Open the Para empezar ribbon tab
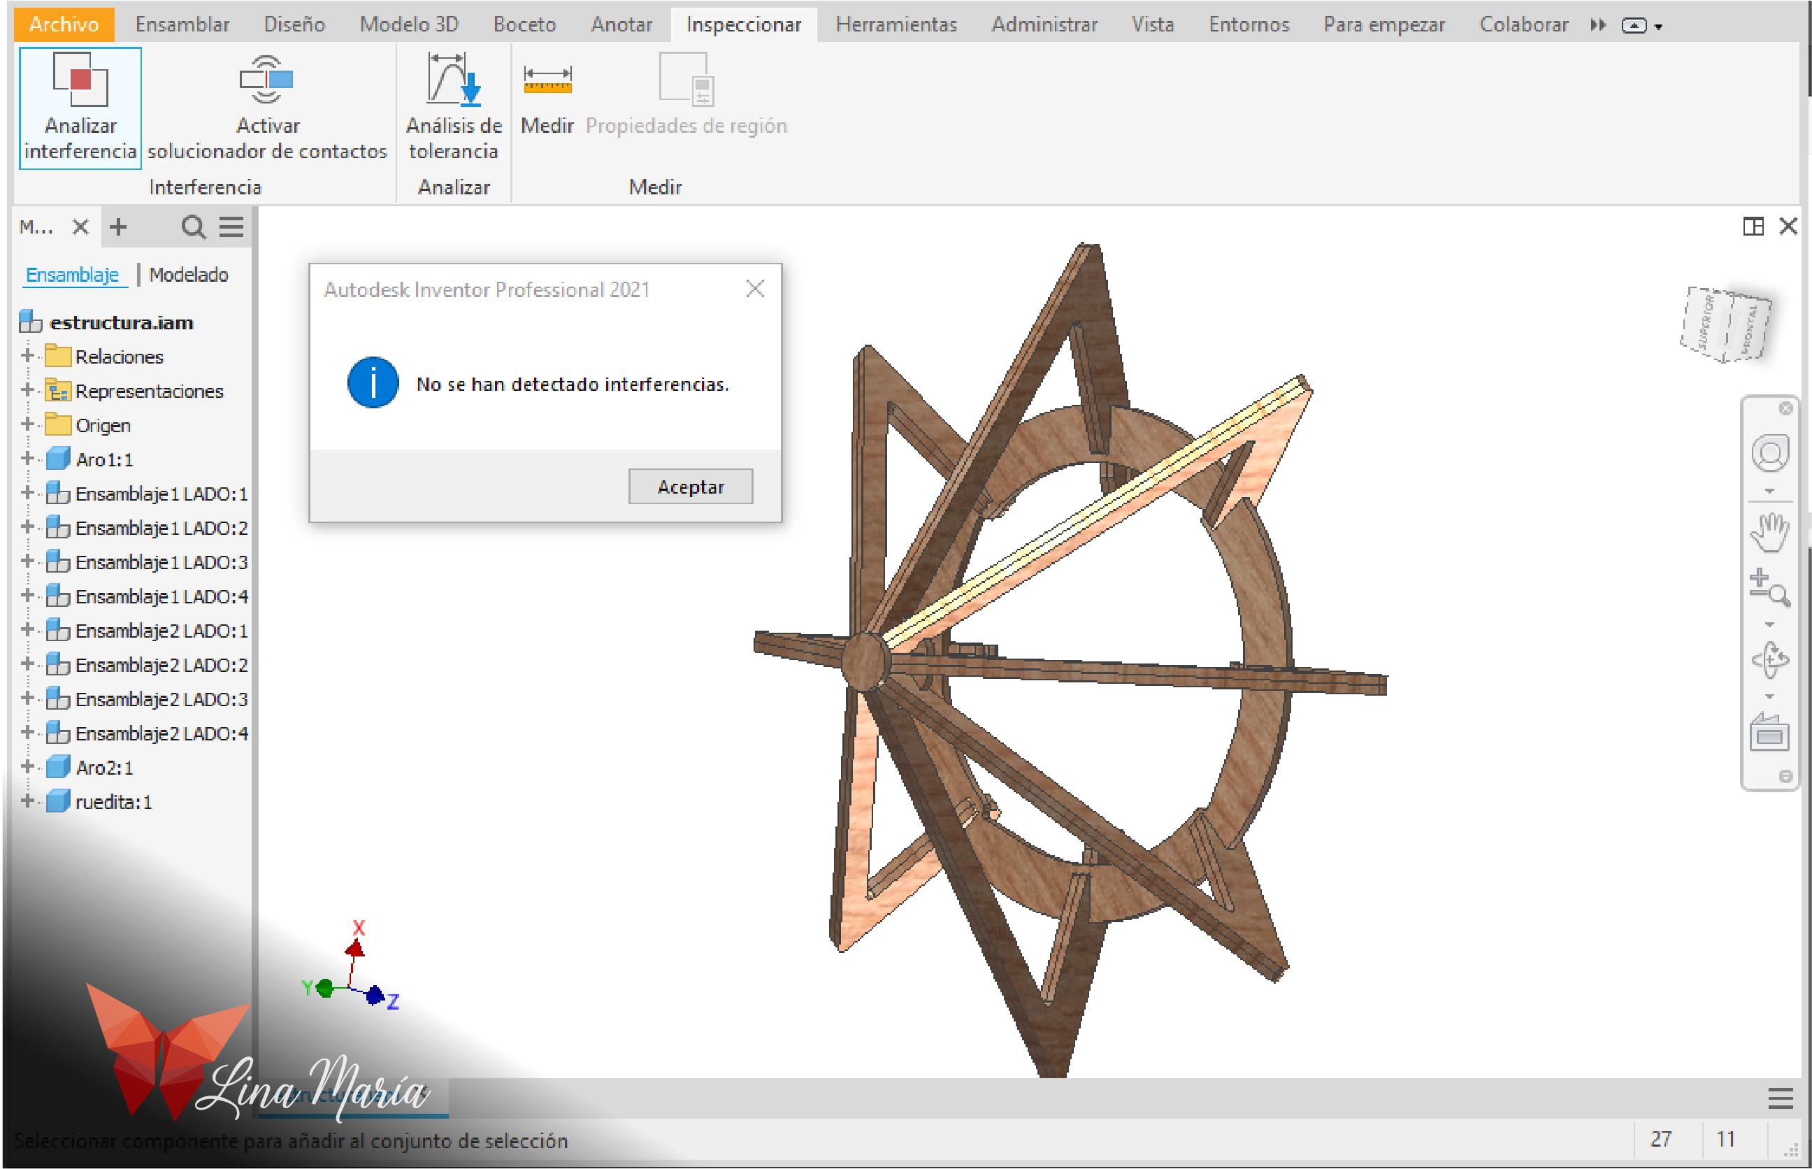Image resolution: width=1812 pixels, height=1169 pixels. tap(1384, 24)
